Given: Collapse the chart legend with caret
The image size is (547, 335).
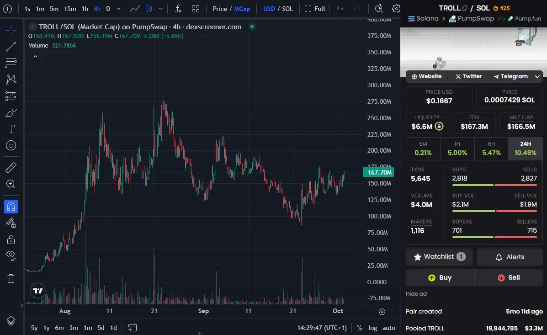Looking at the screenshot, I should click(x=35, y=57).
